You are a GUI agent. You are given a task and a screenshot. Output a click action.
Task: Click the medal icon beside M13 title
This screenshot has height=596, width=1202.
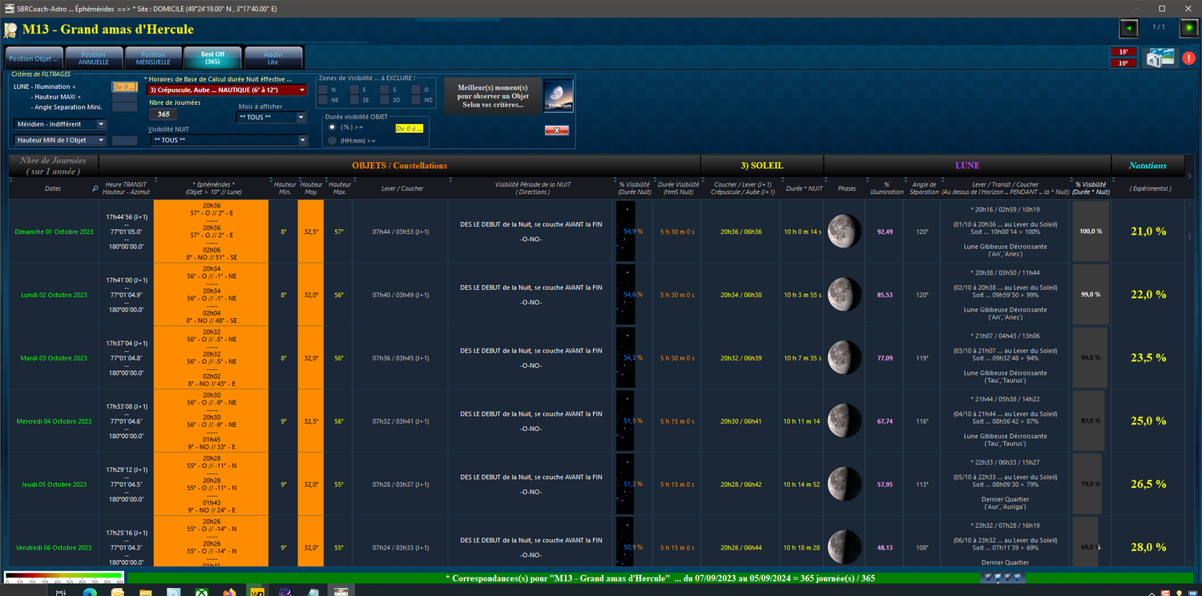[10, 30]
